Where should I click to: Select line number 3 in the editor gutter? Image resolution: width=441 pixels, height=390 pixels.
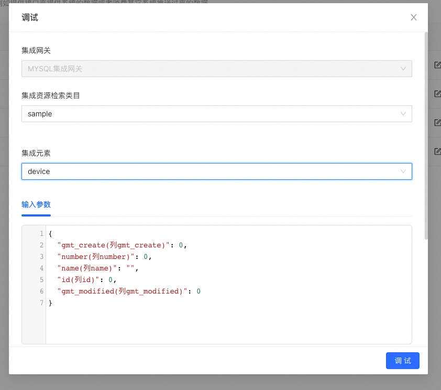pyautogui.click(x=41, y=256)
